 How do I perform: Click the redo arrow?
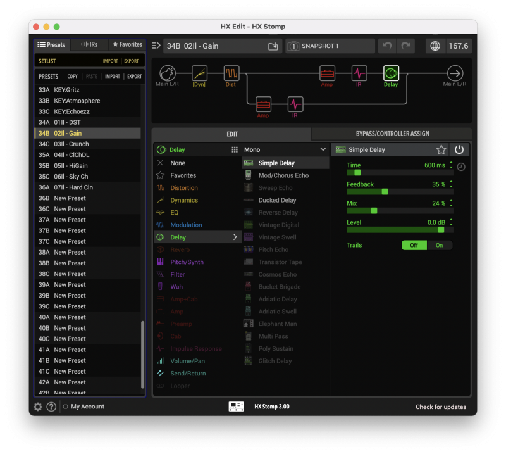click(x=405, y=46)
